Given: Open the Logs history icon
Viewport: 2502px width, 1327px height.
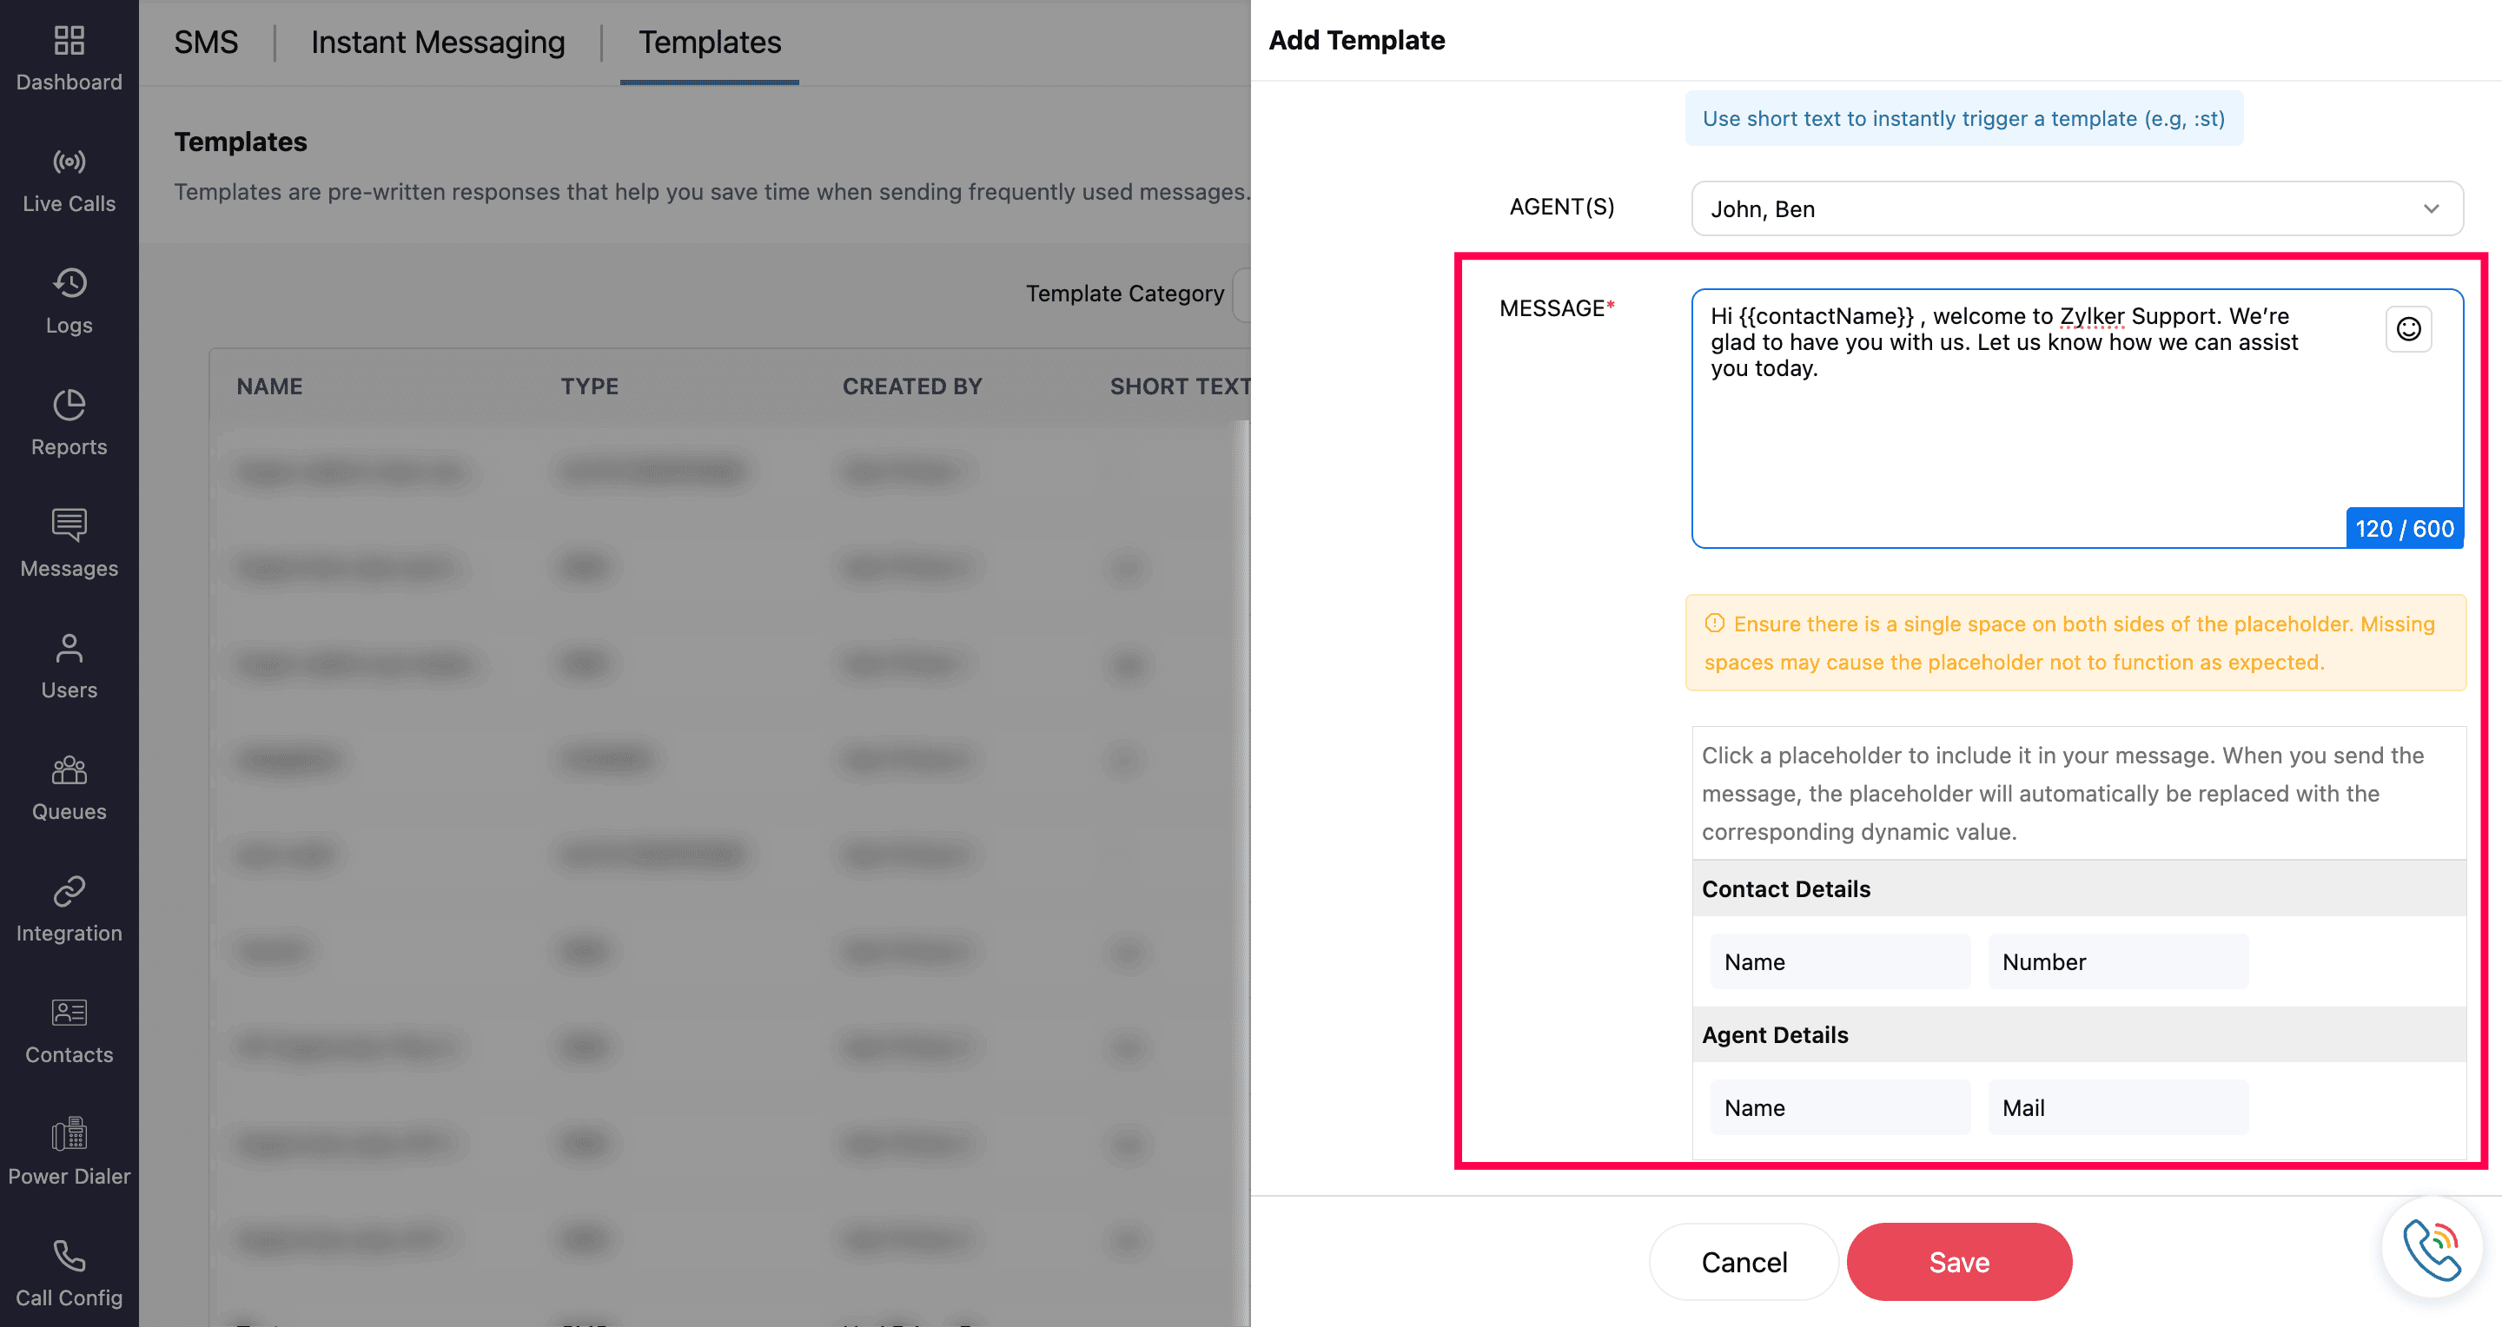Looking at the screenshot, I should (x=69, y=283).
